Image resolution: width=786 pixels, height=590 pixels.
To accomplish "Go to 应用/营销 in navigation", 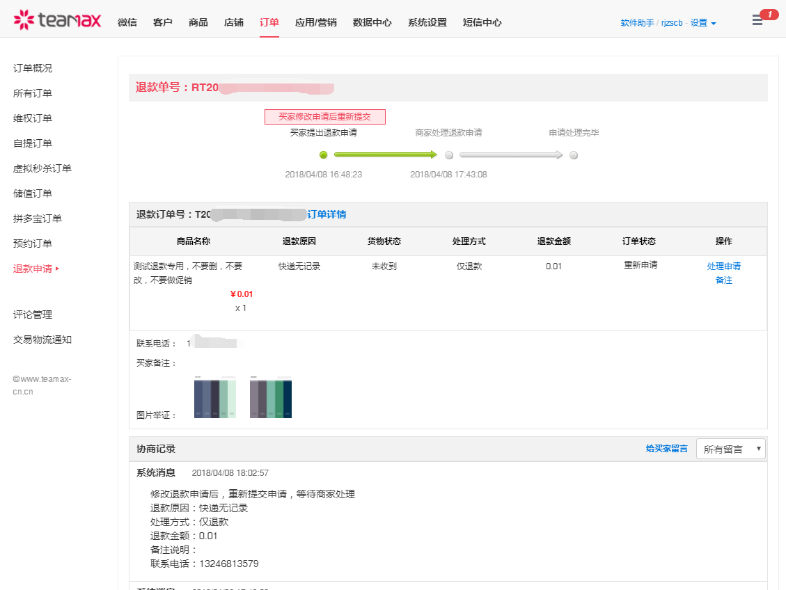I will (315, 22).
